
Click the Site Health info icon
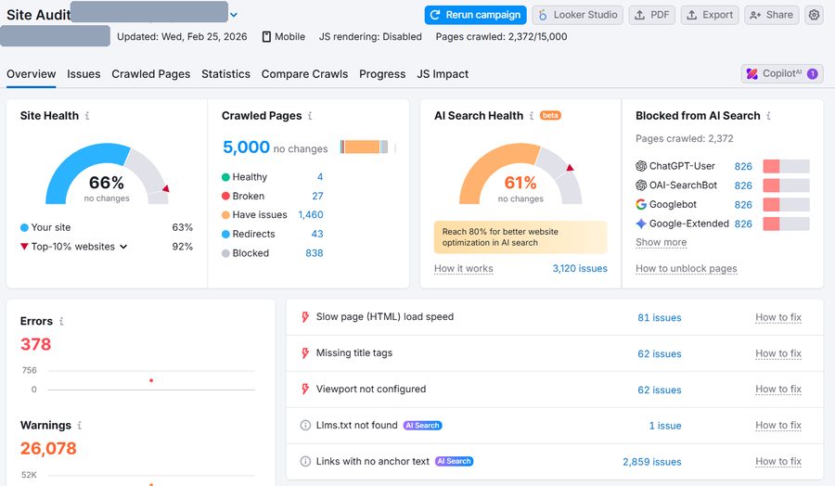[87, 116]
